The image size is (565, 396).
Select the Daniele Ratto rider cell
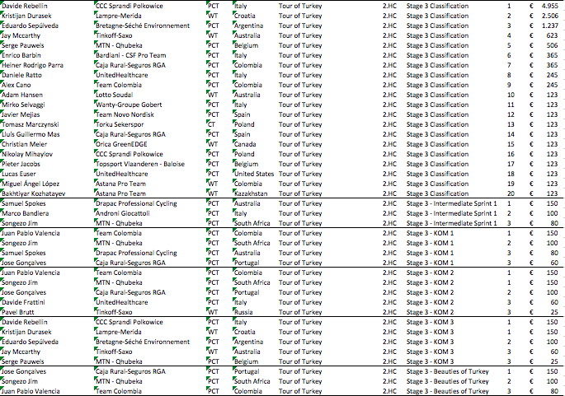21,75
